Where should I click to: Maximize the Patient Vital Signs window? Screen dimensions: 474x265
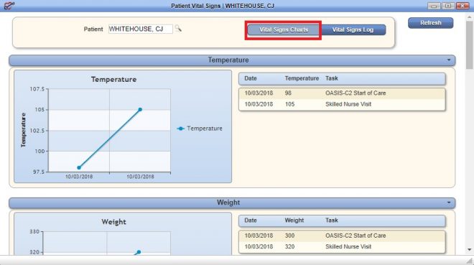pos(448,6)
